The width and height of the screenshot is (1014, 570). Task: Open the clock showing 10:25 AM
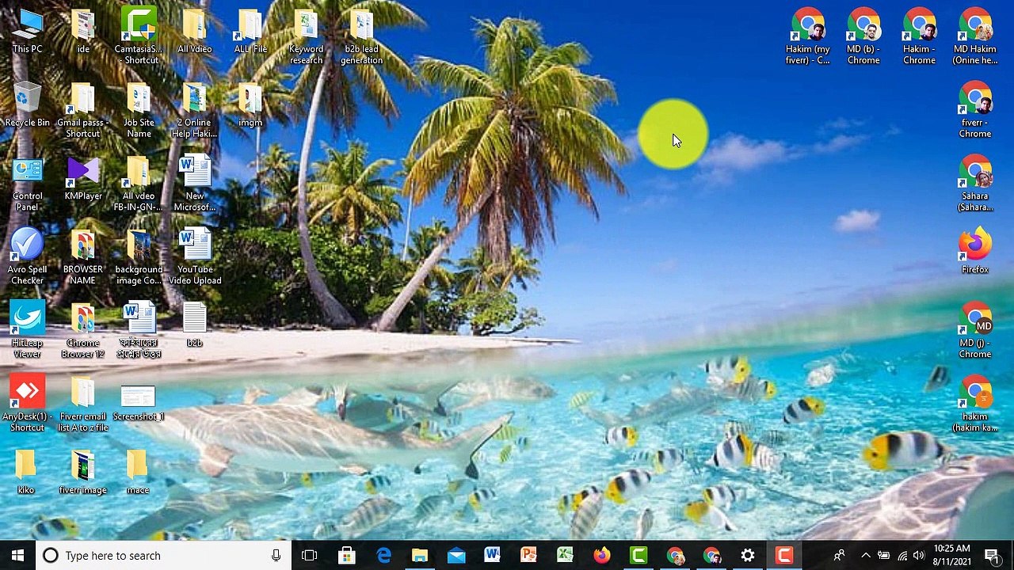tap(952, 556)
